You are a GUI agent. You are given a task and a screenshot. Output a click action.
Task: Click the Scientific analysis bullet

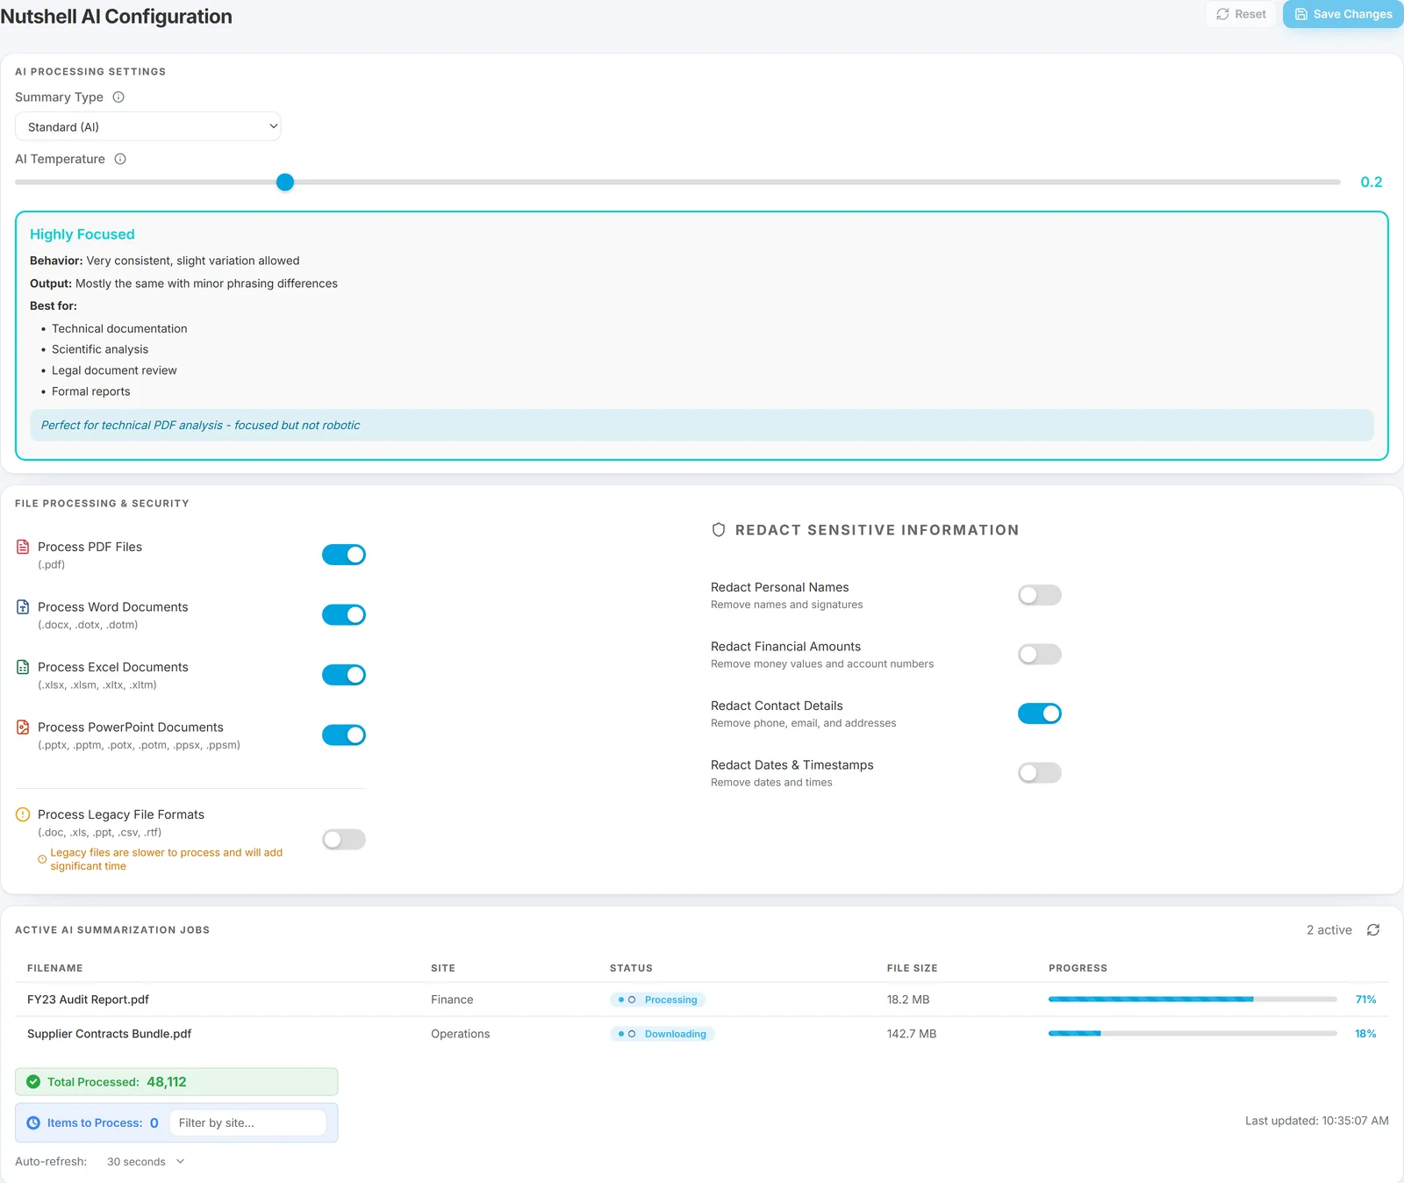click(x=100, y=349)
